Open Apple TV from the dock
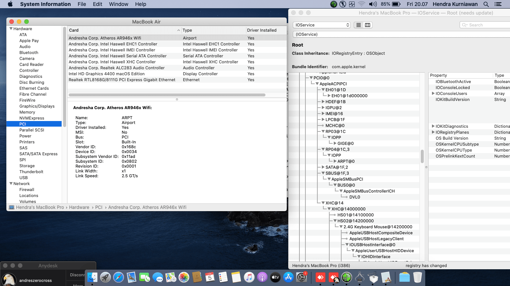Screen dimensions: 510x286 [x=275, y=277]
